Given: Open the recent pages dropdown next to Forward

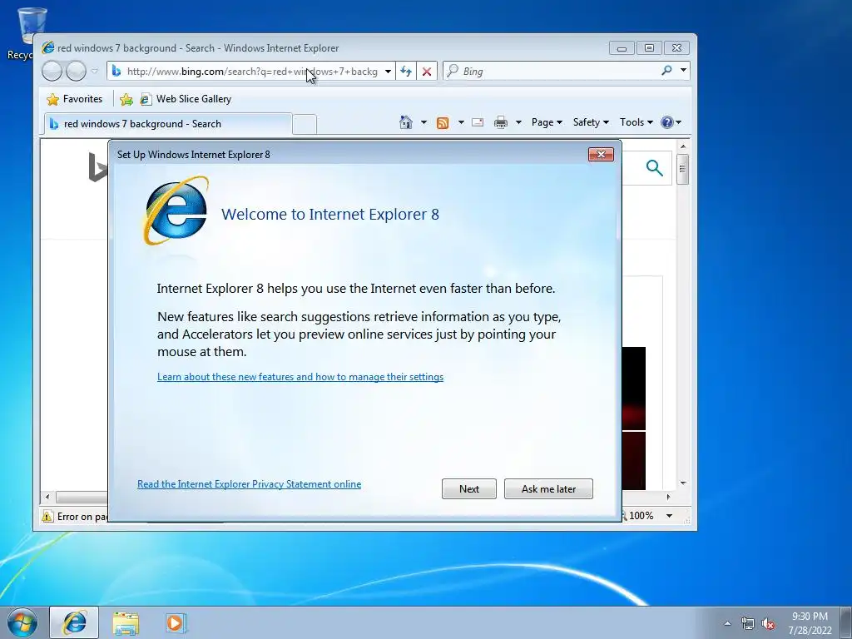Looking at the screenshot, I should click(x=95, y=72).
